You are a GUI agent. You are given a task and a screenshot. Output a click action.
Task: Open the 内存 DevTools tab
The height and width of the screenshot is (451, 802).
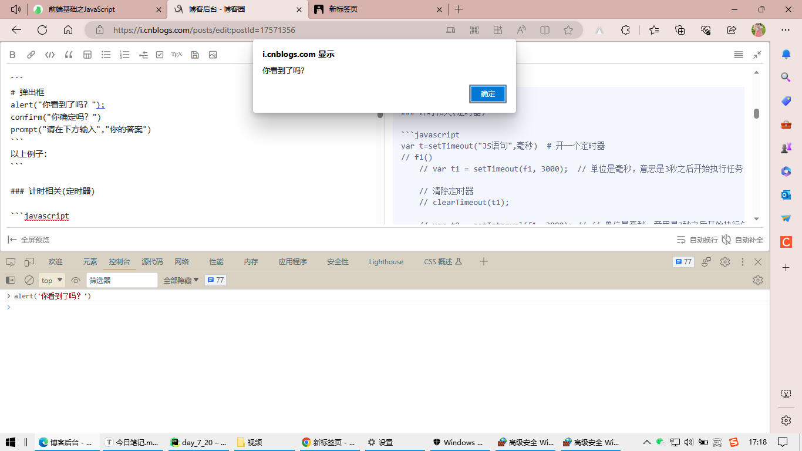[251, 262]
